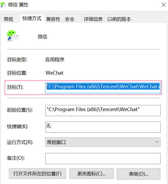Click the WeChat shortcut icon in the panel
The width and height of the screenshot is (168, 184).
coord(13,36)
